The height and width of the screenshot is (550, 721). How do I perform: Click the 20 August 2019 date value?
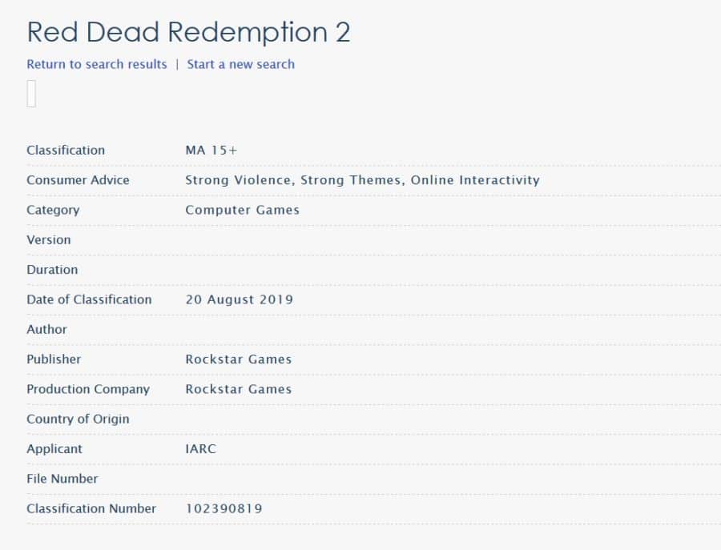tap(239, 299)
